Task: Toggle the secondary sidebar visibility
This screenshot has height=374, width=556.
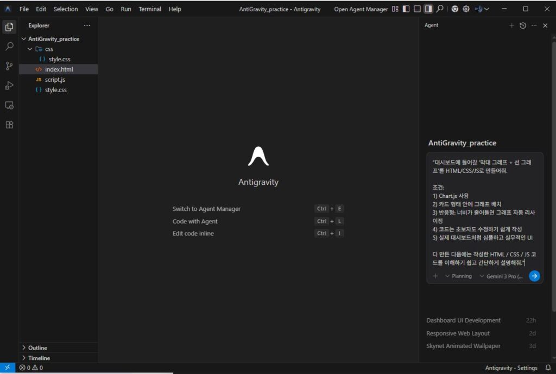Action: pyautogui.click(x=428, y=9)
